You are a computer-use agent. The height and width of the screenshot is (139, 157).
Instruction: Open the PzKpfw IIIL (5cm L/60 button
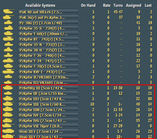(48, 104)
